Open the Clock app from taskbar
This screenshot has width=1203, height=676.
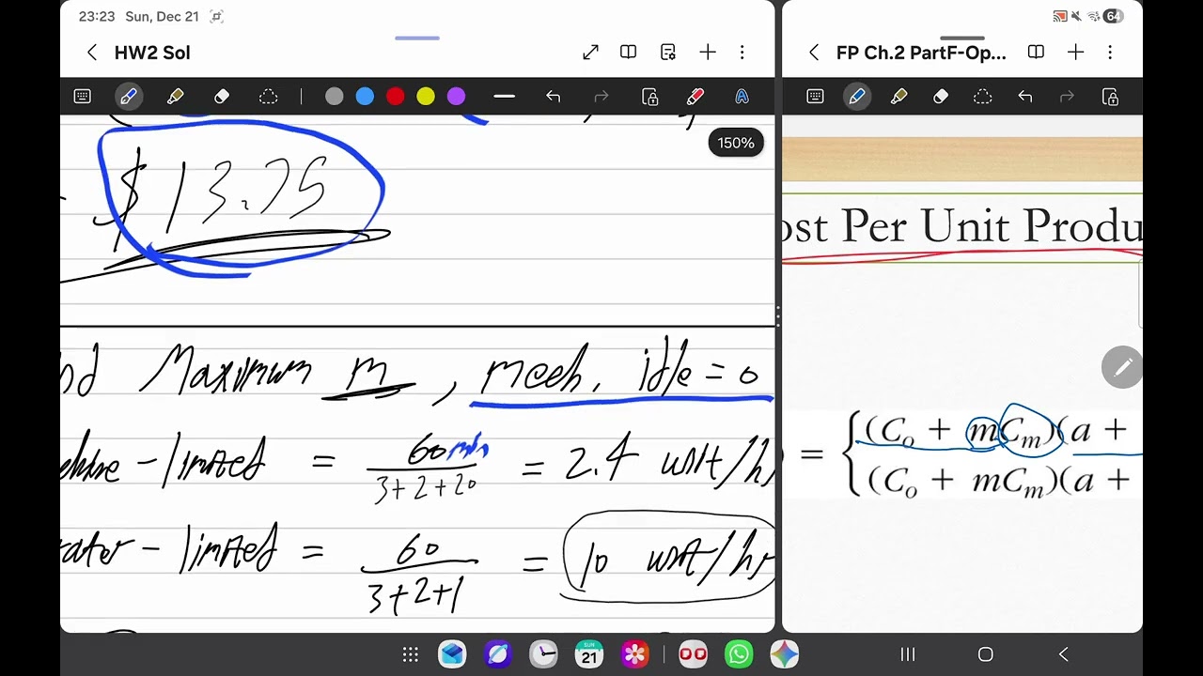543,654
